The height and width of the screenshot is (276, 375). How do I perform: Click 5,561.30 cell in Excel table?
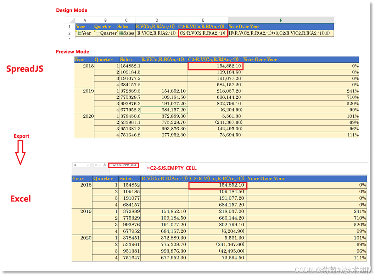click(x=217, y=238)
